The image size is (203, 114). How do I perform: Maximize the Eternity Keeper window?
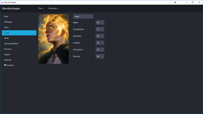193,2
